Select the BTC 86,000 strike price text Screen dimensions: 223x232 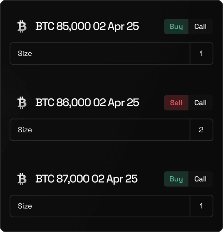tap(63, 103)
